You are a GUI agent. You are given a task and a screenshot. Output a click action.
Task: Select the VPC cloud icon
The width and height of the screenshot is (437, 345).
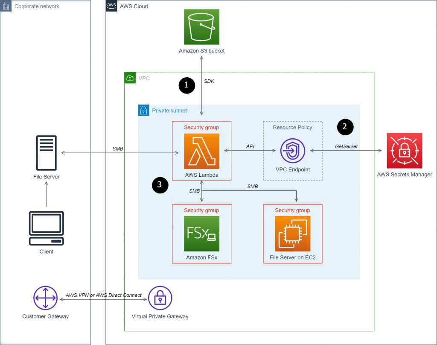[x=130, y=78]
